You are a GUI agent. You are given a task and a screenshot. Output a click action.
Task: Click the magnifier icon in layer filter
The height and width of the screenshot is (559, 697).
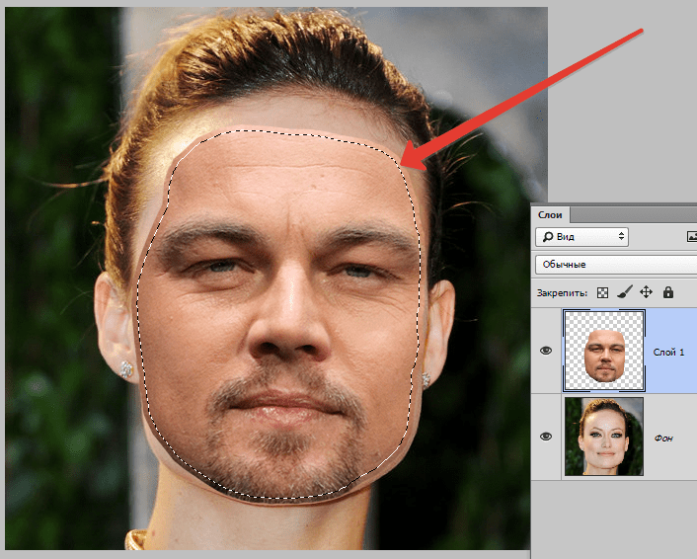[x=546, y=237]
